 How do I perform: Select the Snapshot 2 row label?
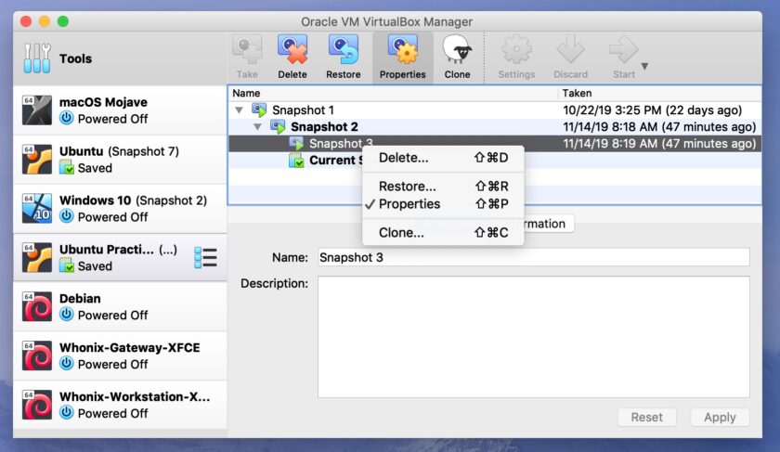point(324,127)
